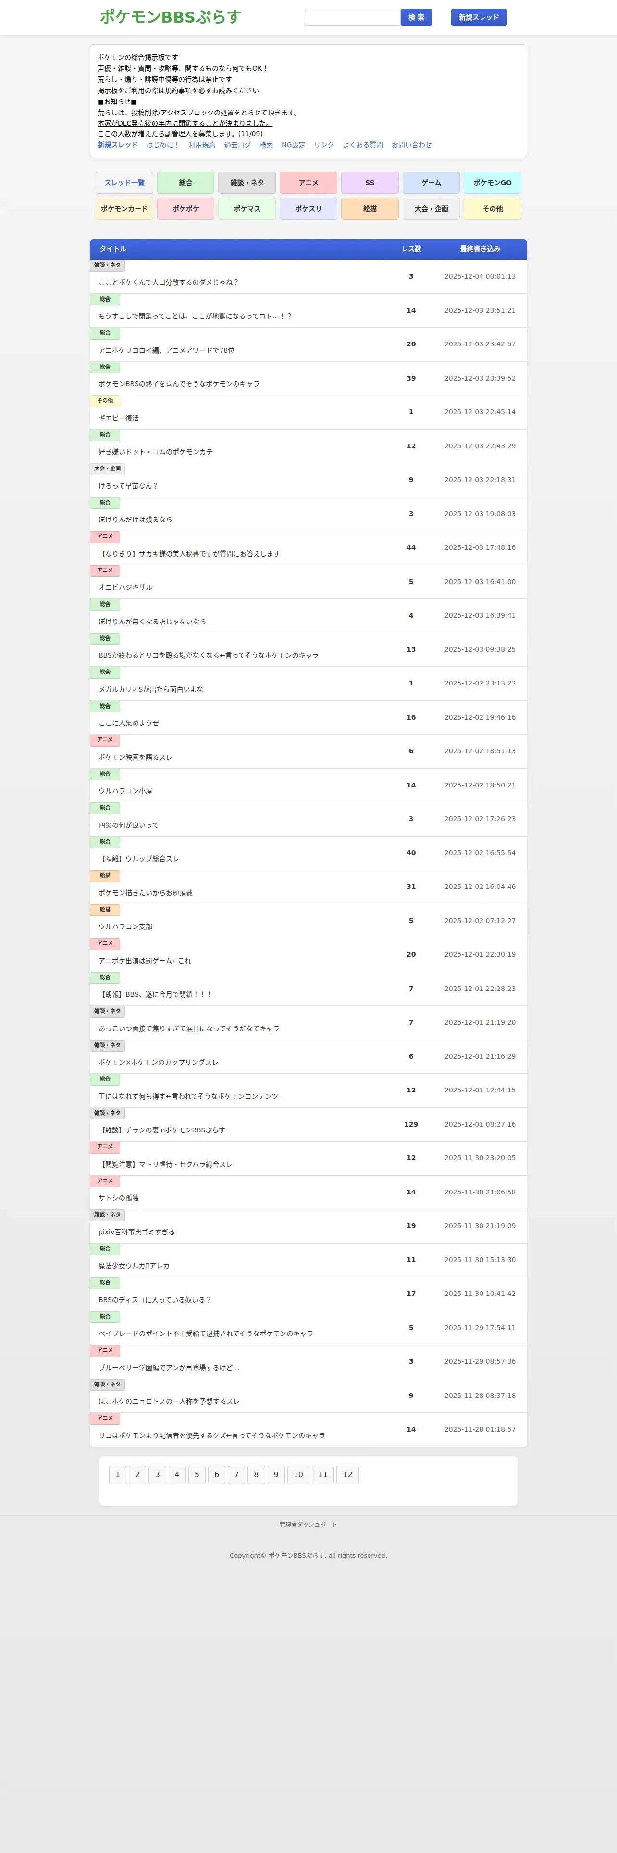Open thread ポケモン映画を語るスレ

click(x=135, y=757)
